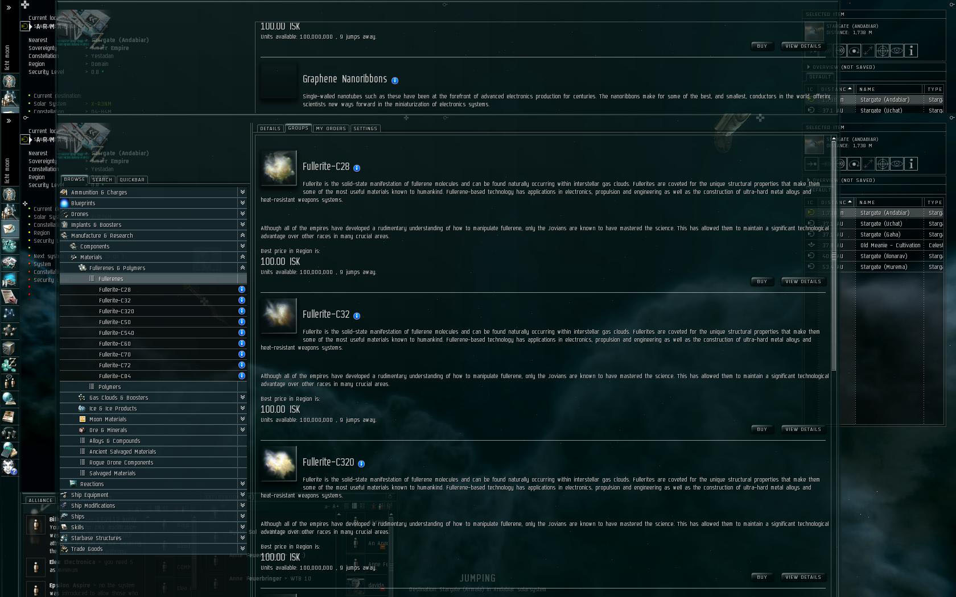
Task: Click the Fullerite-C28 item thumbnail
Action: 279,168
